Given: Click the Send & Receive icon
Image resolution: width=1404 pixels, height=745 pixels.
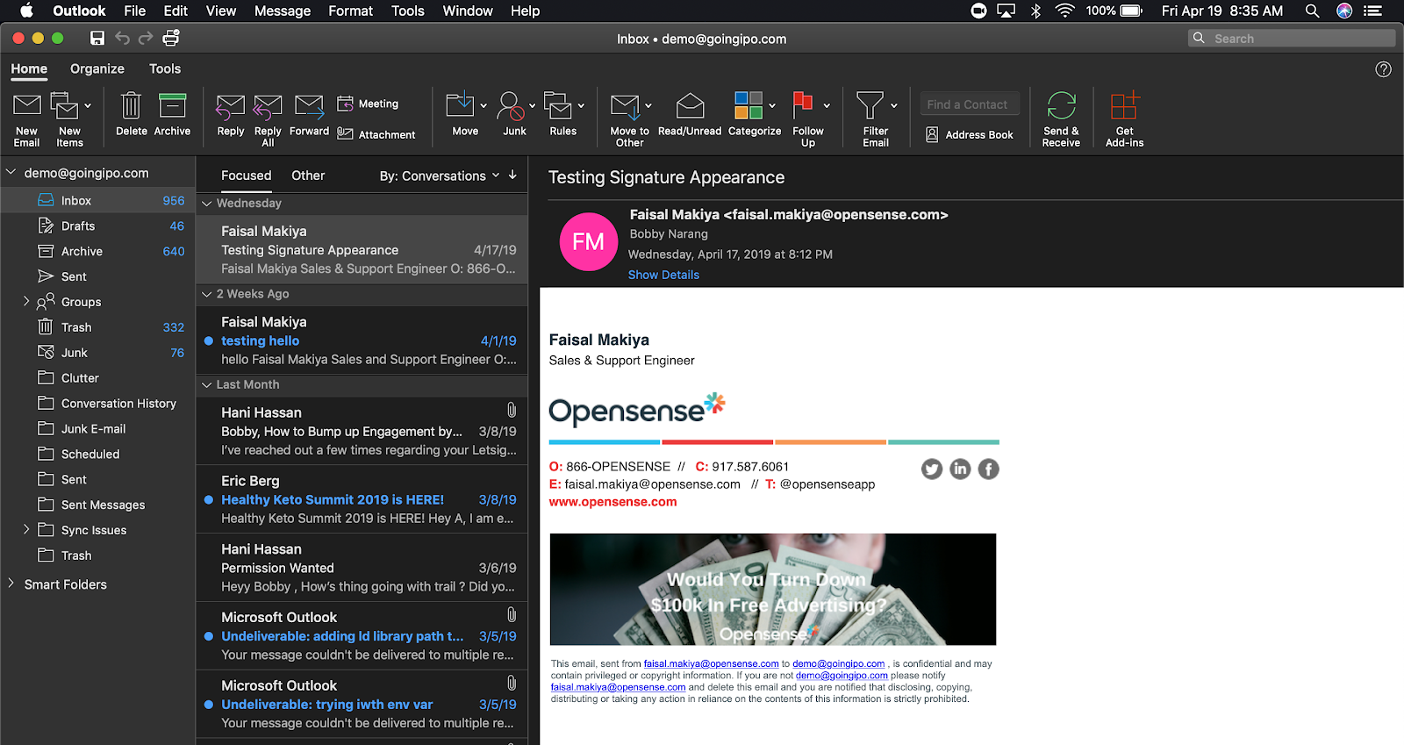Looking at the screenshot, I should click(x=1061, y=106).
